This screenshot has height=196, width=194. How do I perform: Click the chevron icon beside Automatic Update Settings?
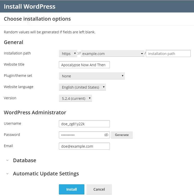(x=7, y=174)
